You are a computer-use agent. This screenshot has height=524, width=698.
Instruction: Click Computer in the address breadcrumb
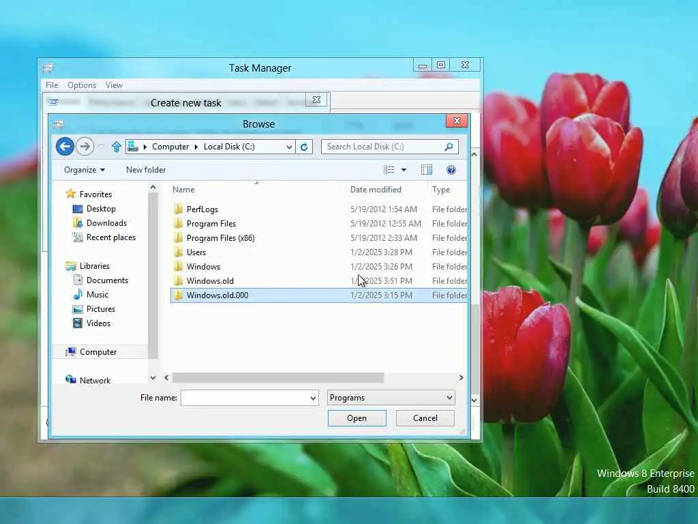point(170,147)
